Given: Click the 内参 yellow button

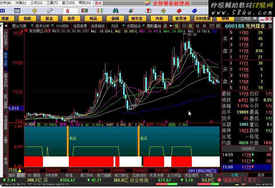Looking at the screenshot, I should click(159, 18).
